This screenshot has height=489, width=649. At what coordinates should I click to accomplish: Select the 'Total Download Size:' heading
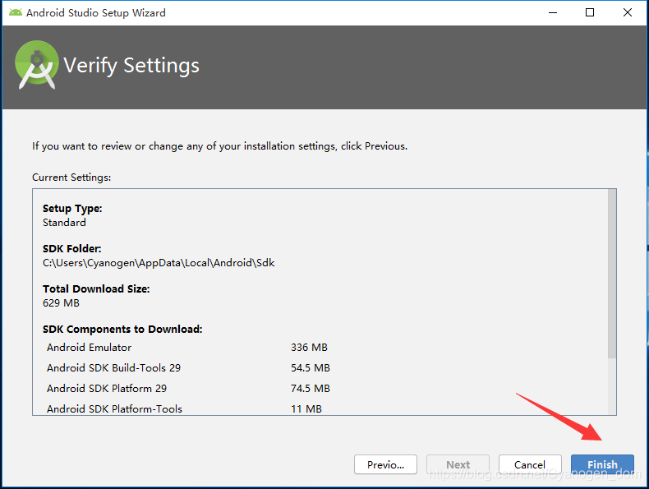(96, 288)
